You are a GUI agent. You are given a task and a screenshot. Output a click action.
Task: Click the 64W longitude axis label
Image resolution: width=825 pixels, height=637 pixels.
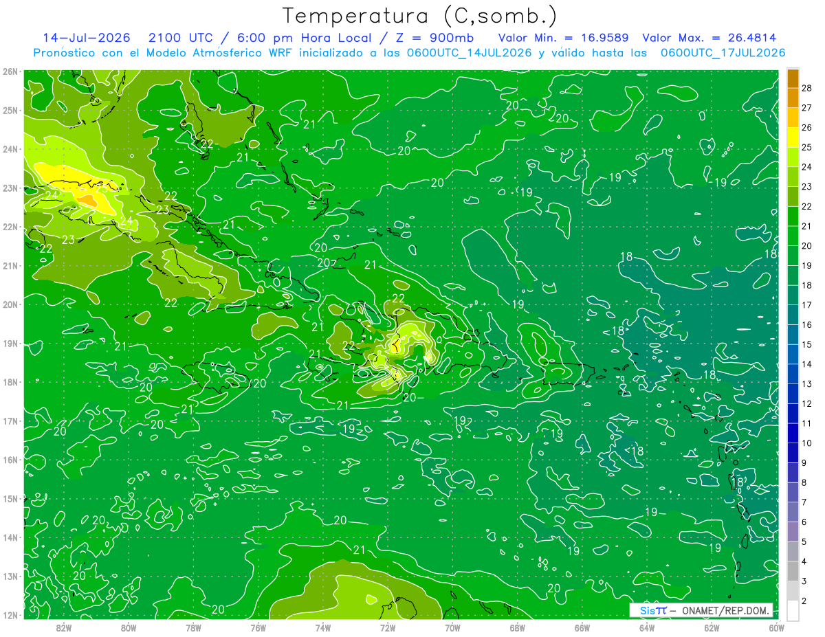pos(646,627)
